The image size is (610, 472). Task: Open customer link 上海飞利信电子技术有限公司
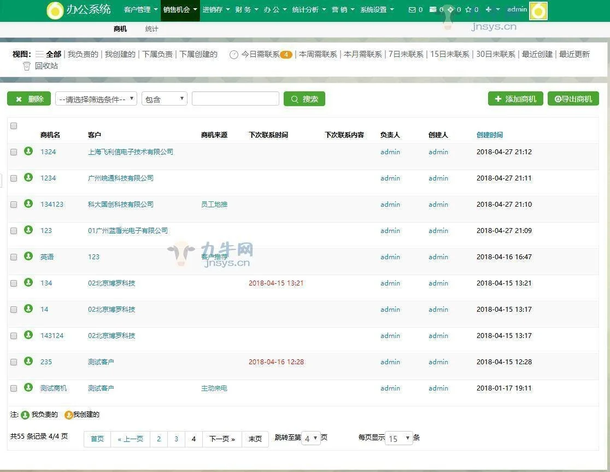[x=131, y=152]
